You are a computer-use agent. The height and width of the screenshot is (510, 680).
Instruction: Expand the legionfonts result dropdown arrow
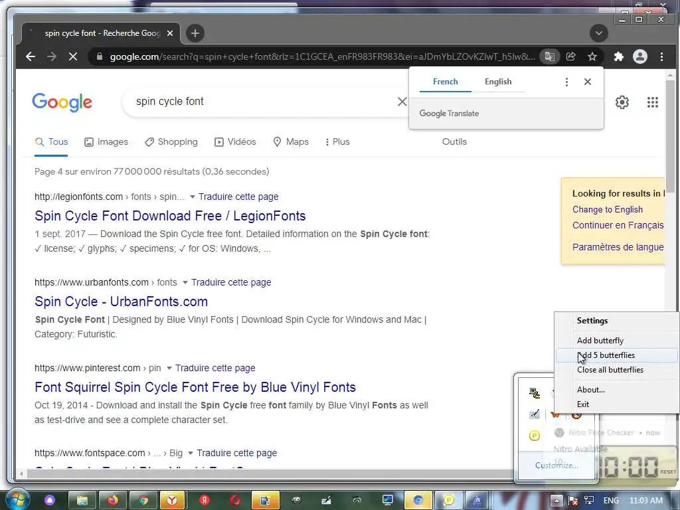192,197
